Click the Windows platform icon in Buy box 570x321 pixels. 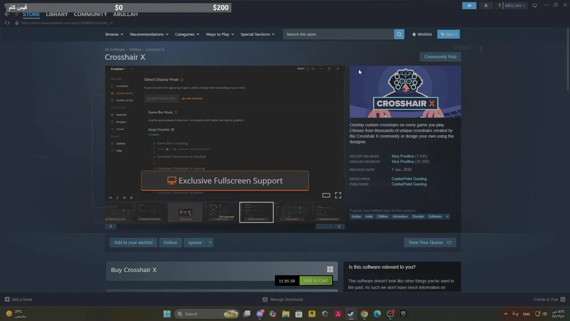point(330,269)
